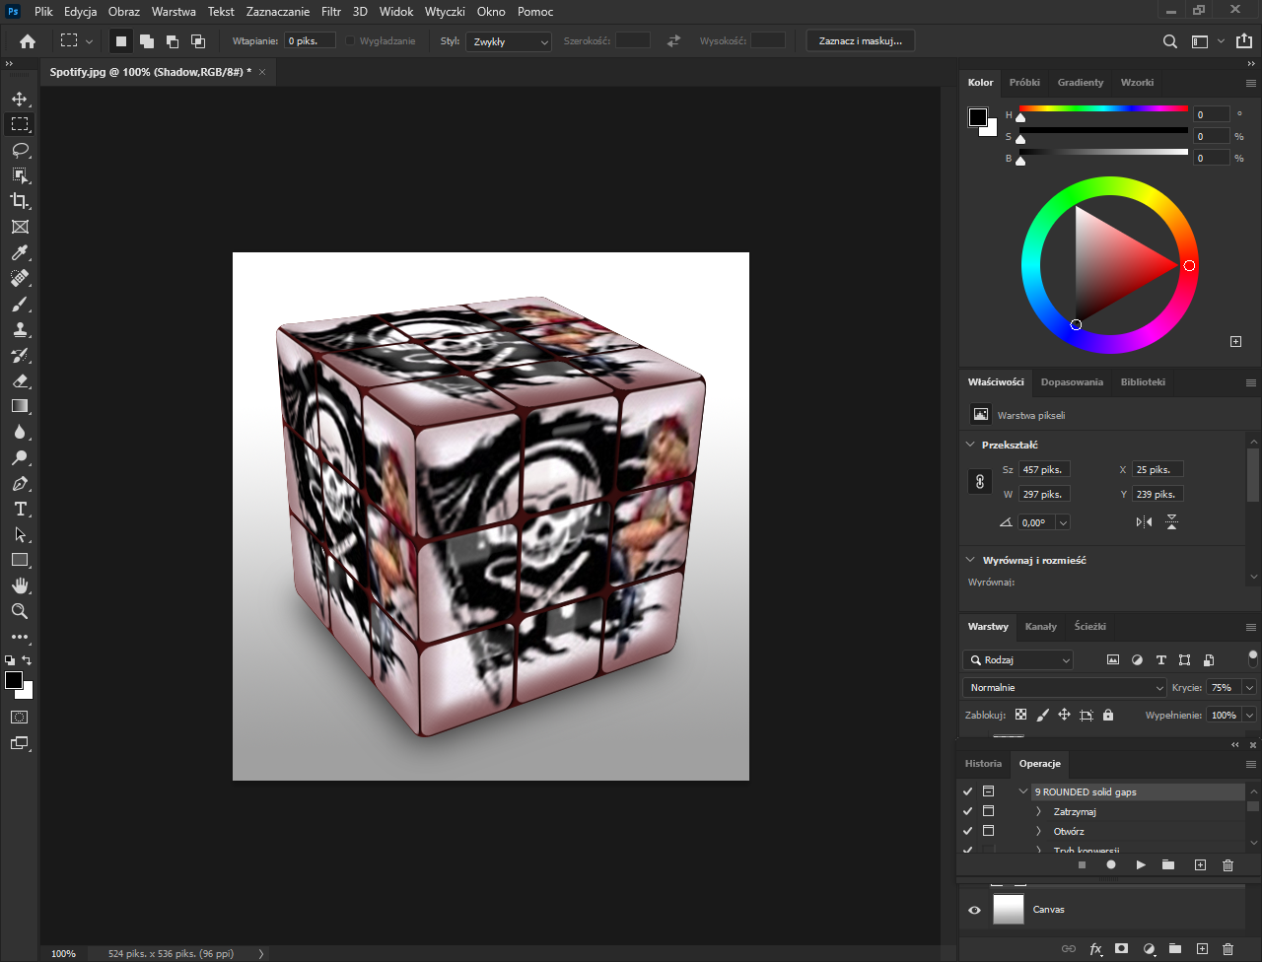Toggle checkmark for 9 ROUNDED solid gaps
Viewport: 1262px width, 962px height.
pyautogui.click(x=968, y=791)
